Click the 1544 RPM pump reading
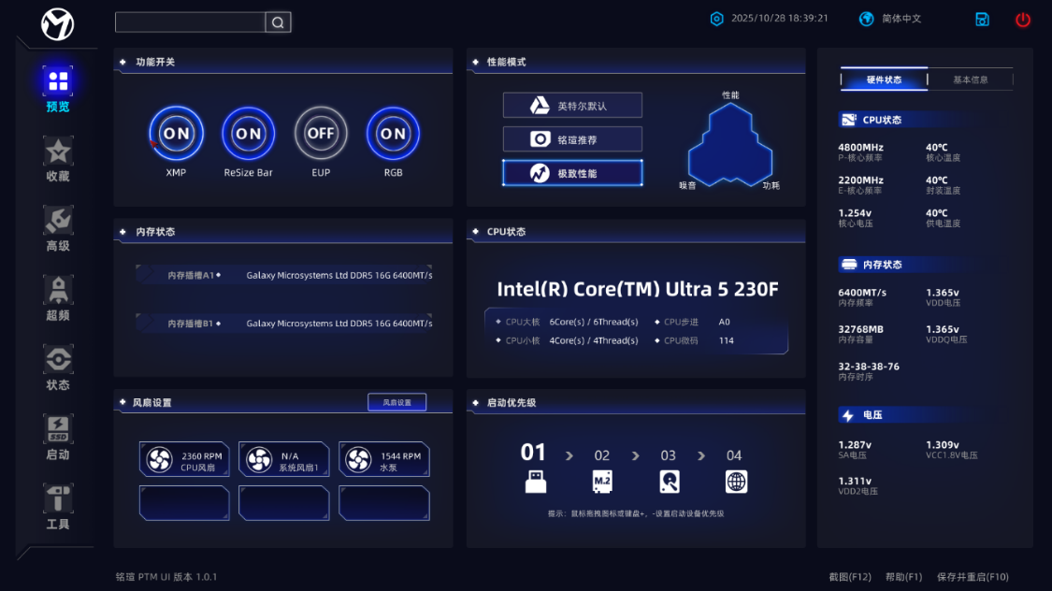The width and height of the screenshot is (1052, 591). (x=400, y=456)
